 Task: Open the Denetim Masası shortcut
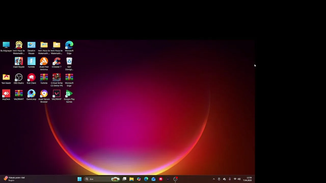point(31,48)
